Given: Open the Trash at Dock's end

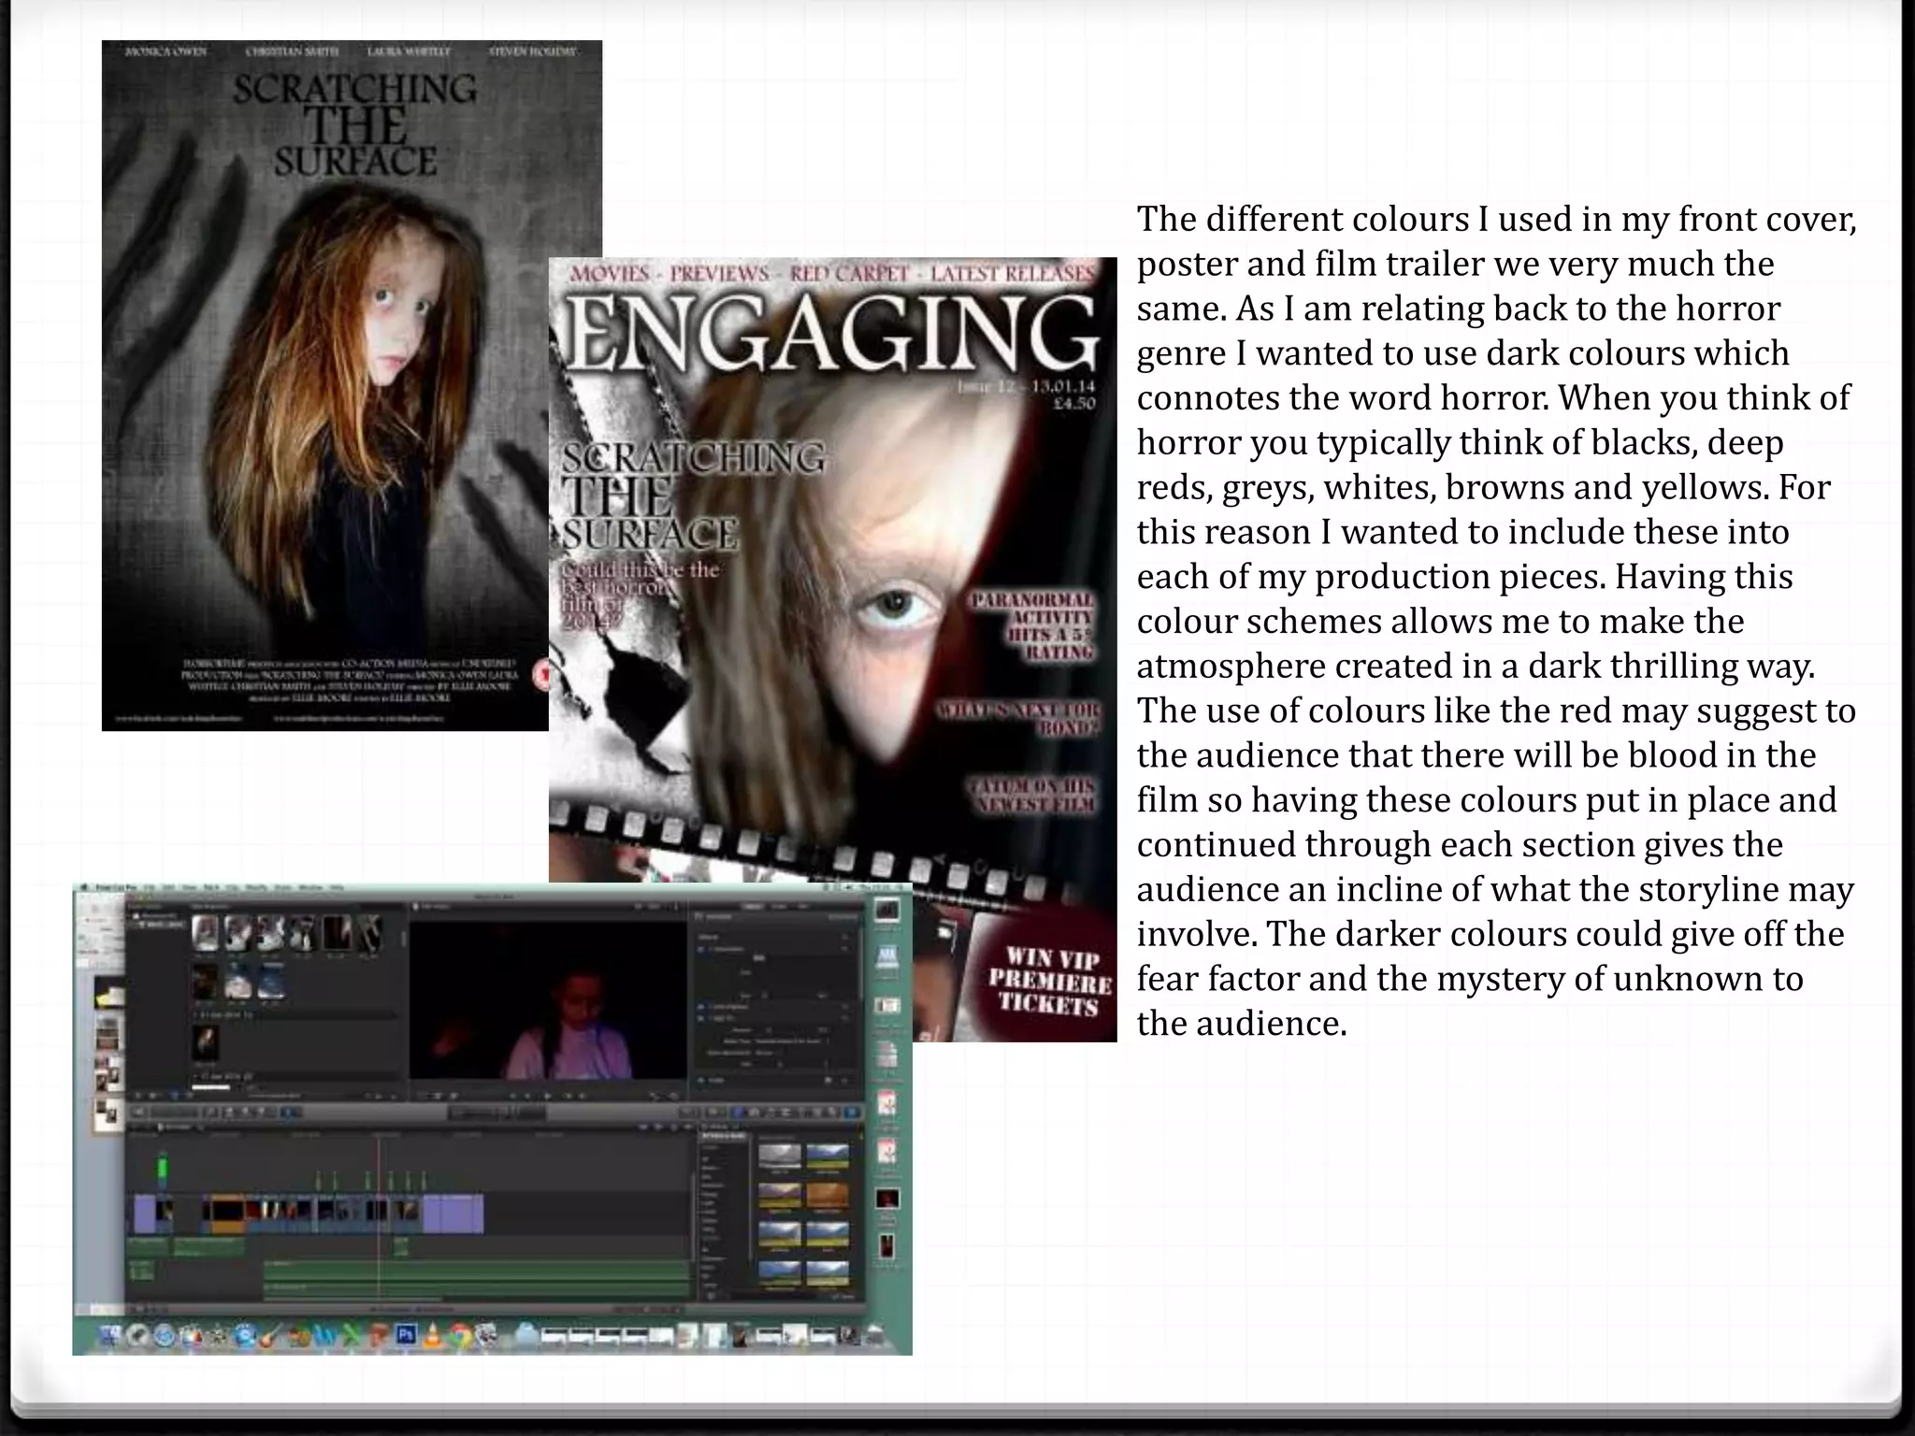Looking at the screenshot, I should 874,1335.
